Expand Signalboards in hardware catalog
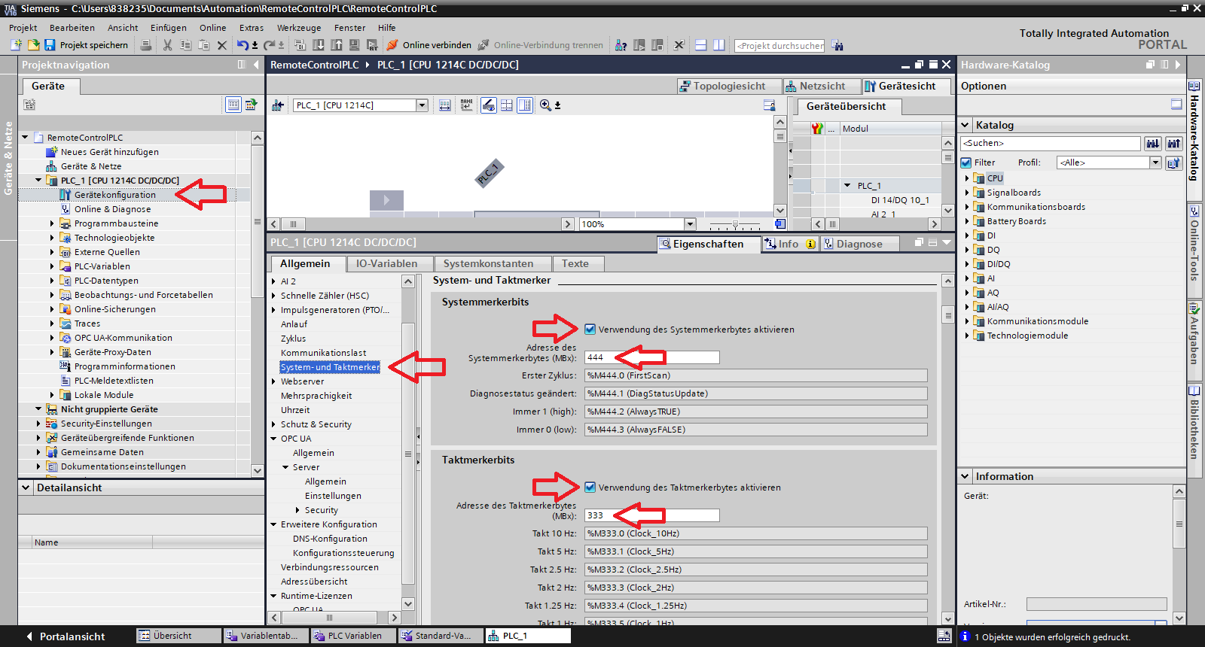The width and height of the screenshot is (1205, 647). (x=967, y=193)
